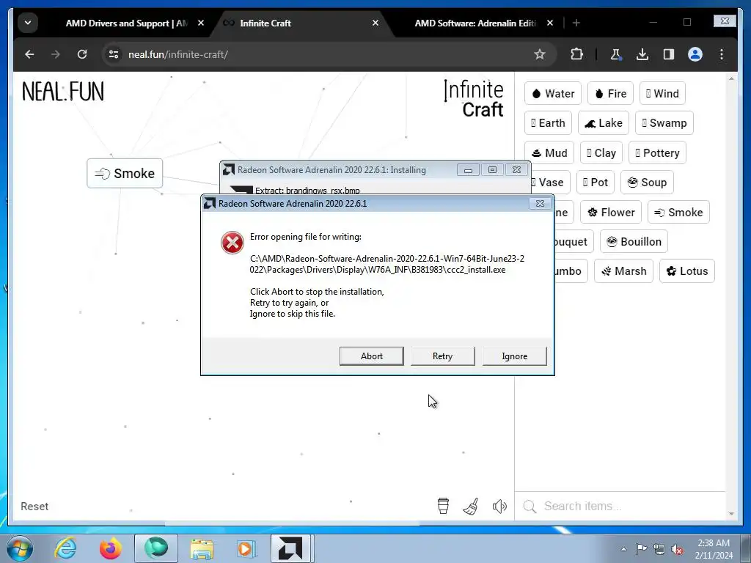Viewport: 751px width, 563px height.
Task: Launch Firefox from taskbar
Action: (110, 548)
